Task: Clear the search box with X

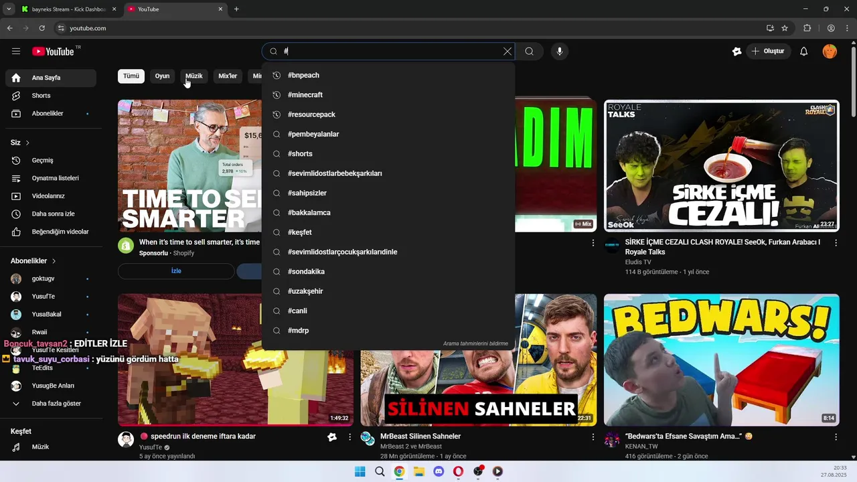Action: (508, 52)
